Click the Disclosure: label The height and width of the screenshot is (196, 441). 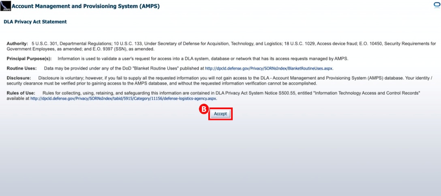[x=19, y=78]
